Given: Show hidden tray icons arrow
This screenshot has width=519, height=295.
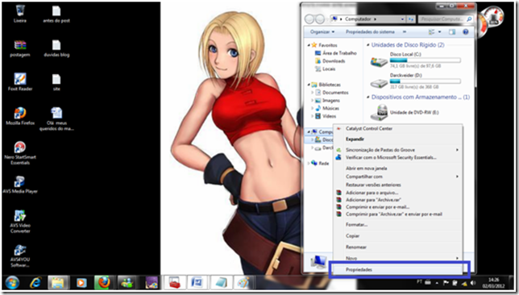Looking at the screenshot, I should [x=437, y=283].
